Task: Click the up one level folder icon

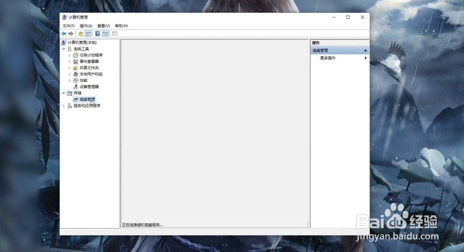Action: pos(80,34)
